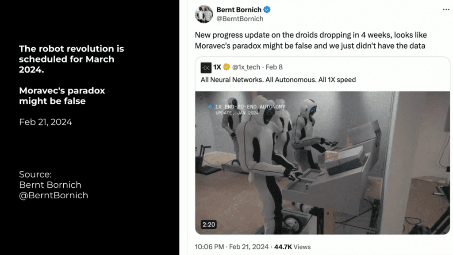Image resolution: width=453 pixels, height=255 pixels.
Task: Open the tweet's more options menu
Action: (x=445, y=9)
